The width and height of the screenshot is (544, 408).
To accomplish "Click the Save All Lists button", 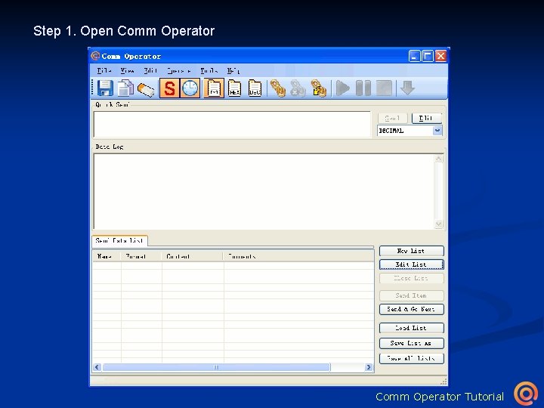I will pyautogui.click(x=412, y=358).
